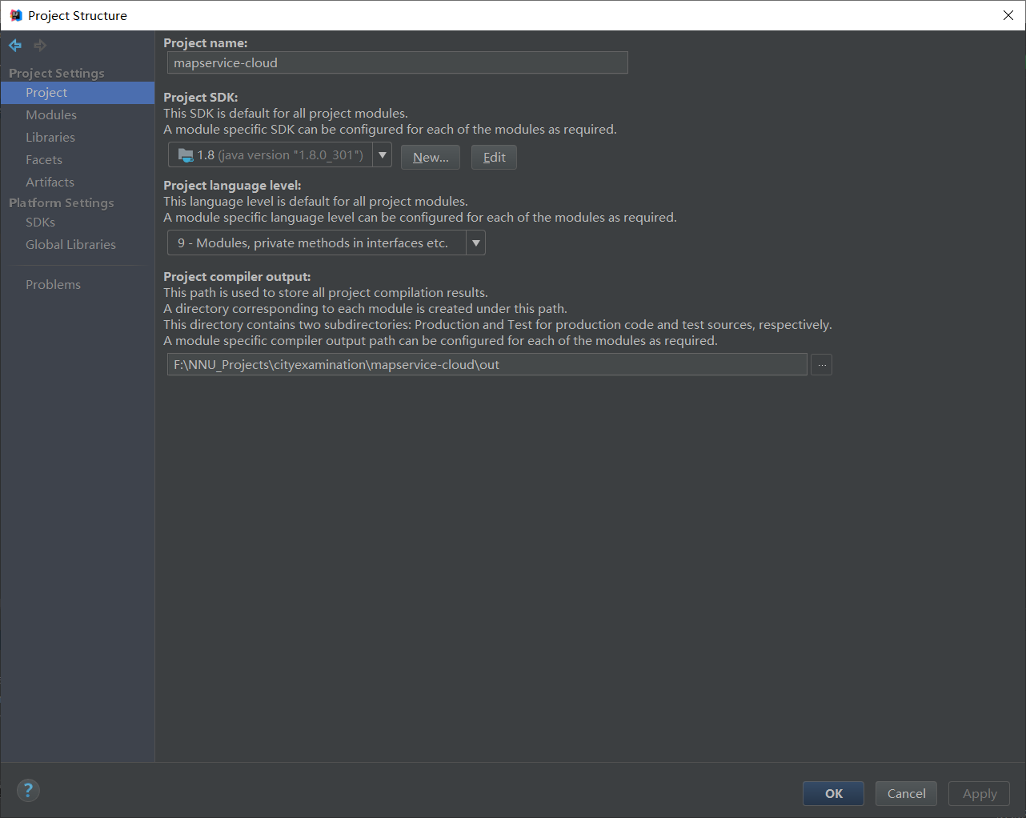
Task: Click the Apply button
Action: (x=980, y=794)
